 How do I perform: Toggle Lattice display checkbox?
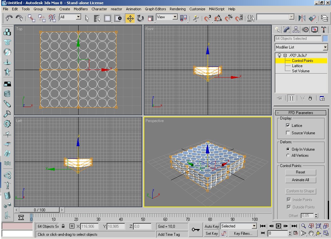pyautogui.click(x=288, y=125)
